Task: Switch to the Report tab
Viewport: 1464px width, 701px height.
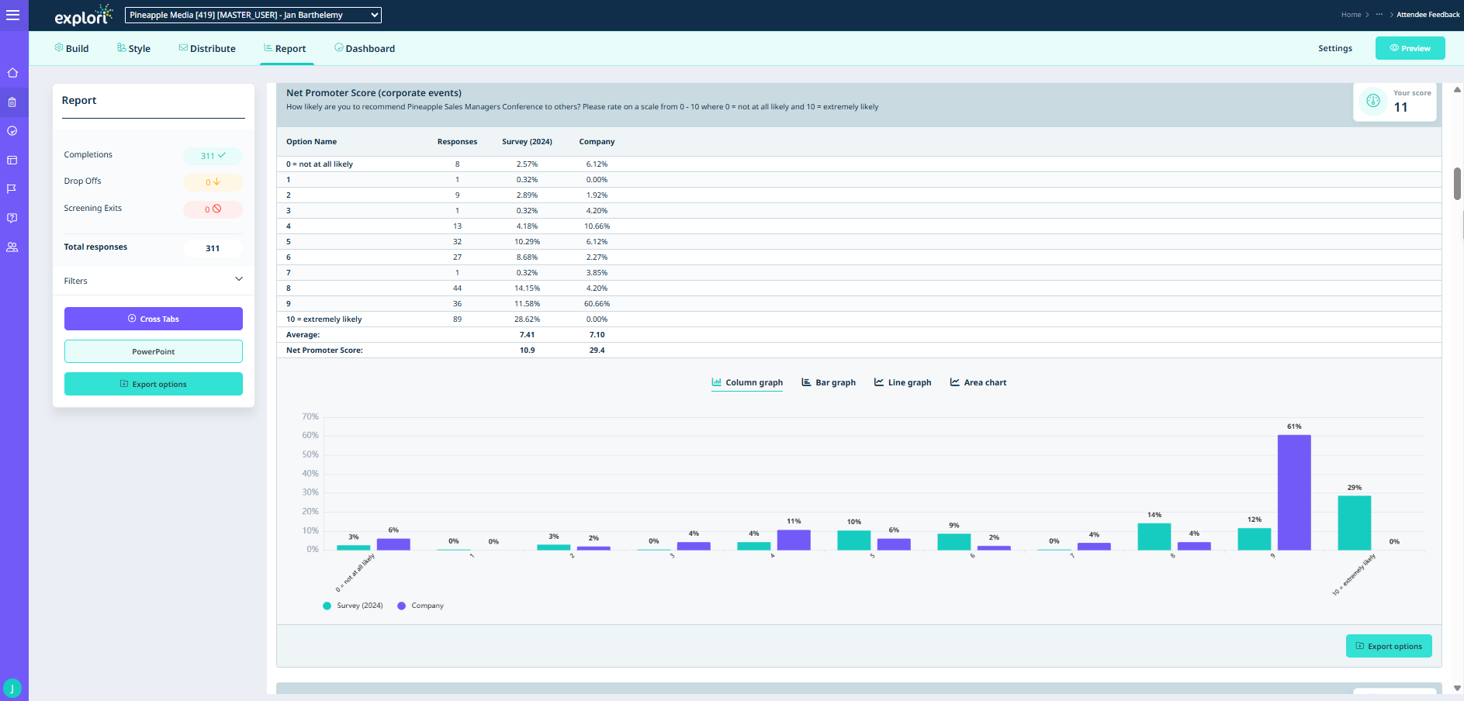Action: click(x=285, y=48)
